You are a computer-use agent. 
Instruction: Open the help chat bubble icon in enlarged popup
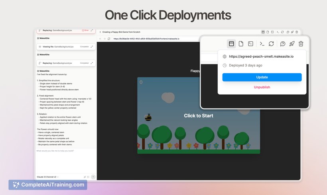click(x=283, y=44)
